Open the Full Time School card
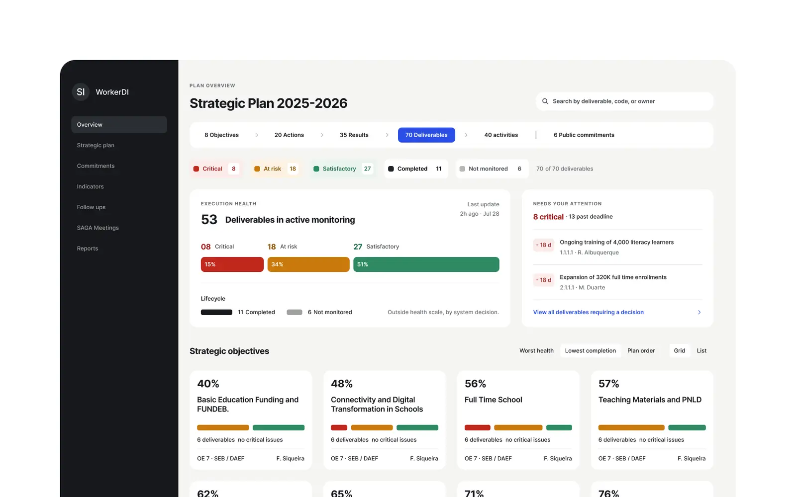The height and width of the screenshot is (497, 796). pyautogui.click(x=518, y=420)
